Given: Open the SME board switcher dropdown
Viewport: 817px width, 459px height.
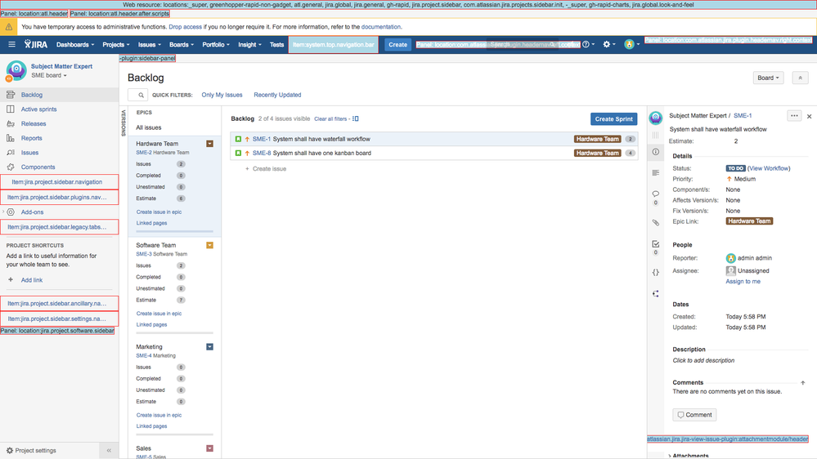Looking at the screenshot, I should 49,75.
